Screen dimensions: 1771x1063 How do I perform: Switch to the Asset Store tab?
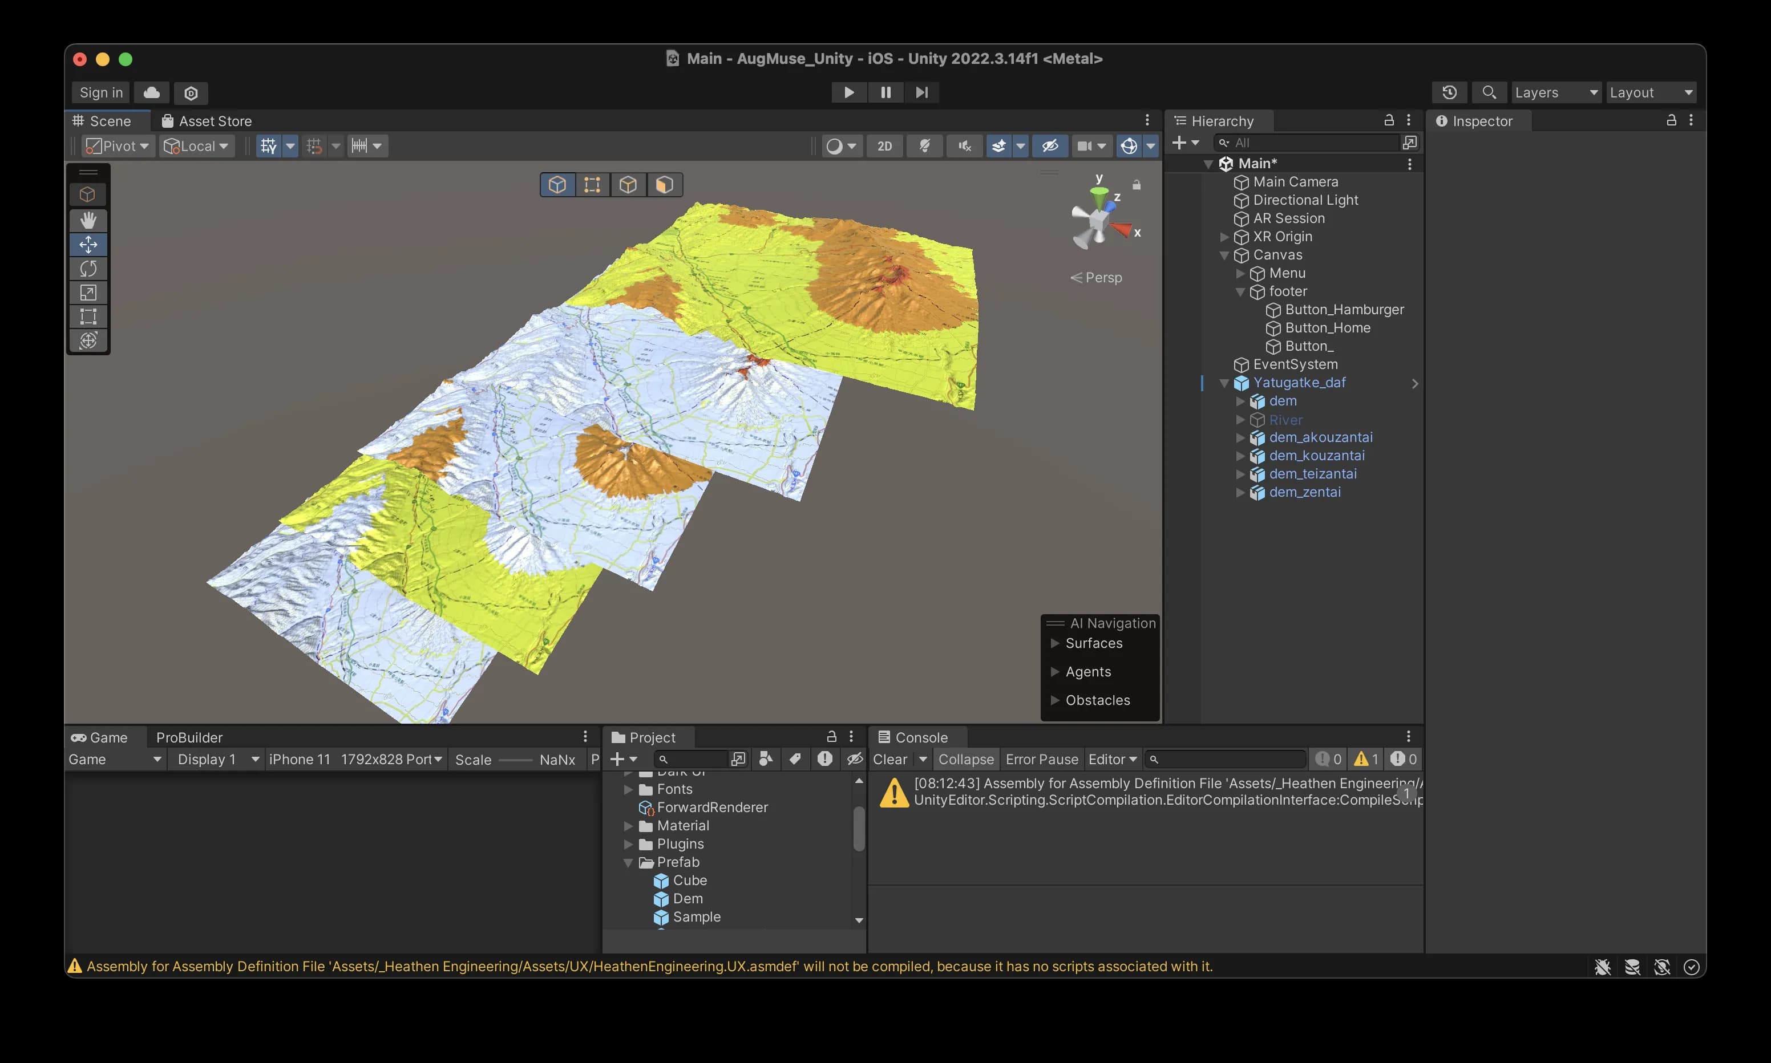(x=207, y=121)
